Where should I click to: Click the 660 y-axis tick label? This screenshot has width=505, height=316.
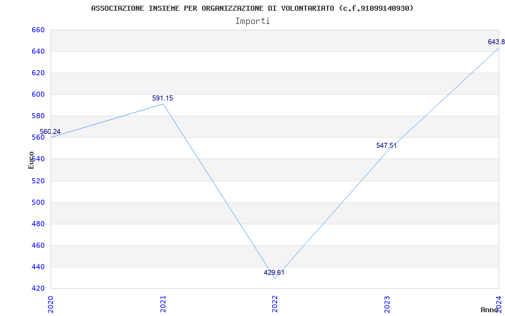[38, 30]
